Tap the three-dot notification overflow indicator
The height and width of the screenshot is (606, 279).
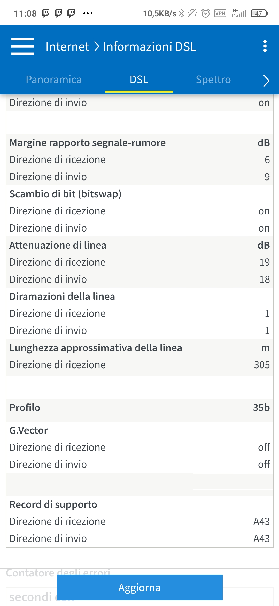pos(88,13)
